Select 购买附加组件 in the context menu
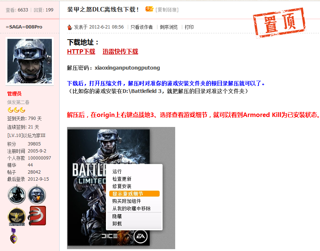The height and width of the screenshot is (251, 320). pyautogui.click(x=127, y=201)
